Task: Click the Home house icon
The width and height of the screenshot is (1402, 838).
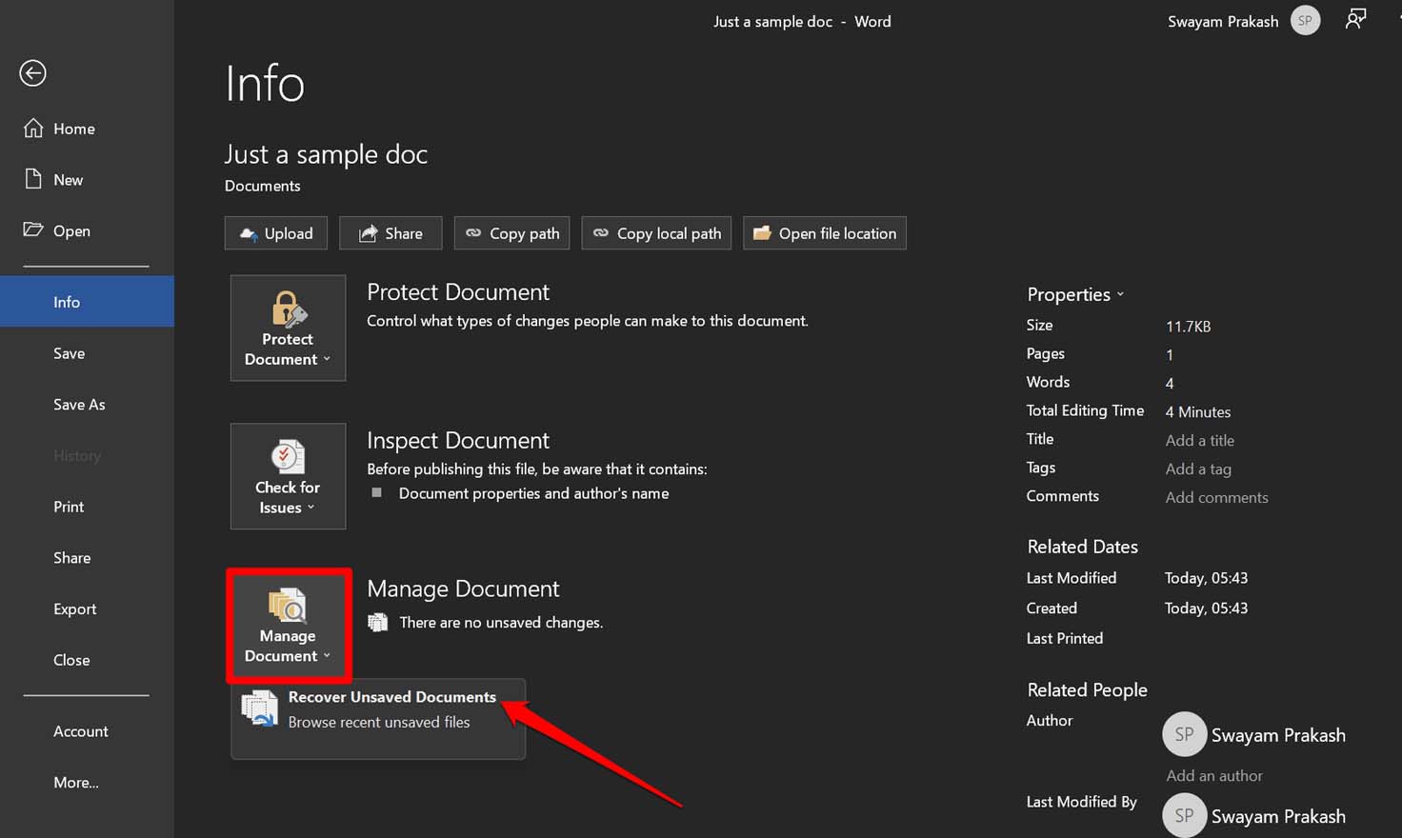Action: click(x=33, y=128)
